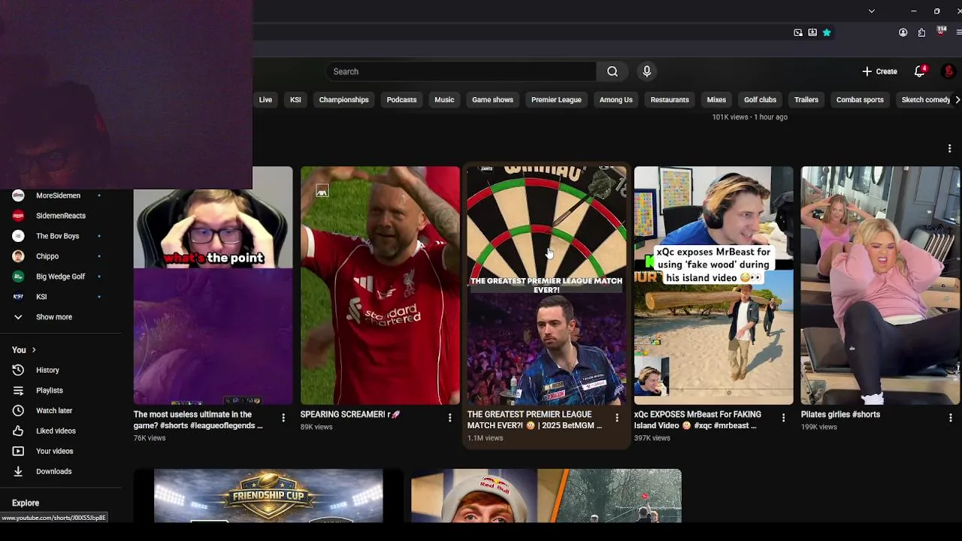Select the Game shows filter chip
Screen dimensions: 962x541
tap(492, 99)
